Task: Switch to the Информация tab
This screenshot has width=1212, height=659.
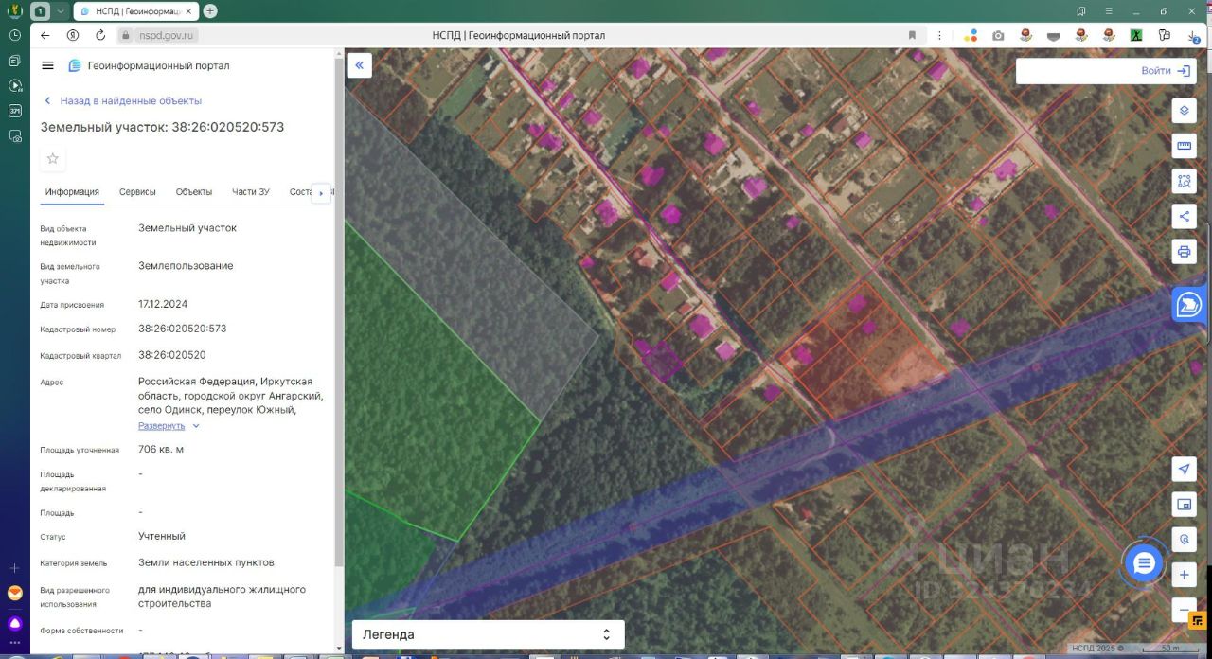Action: (x=72, y=192)
